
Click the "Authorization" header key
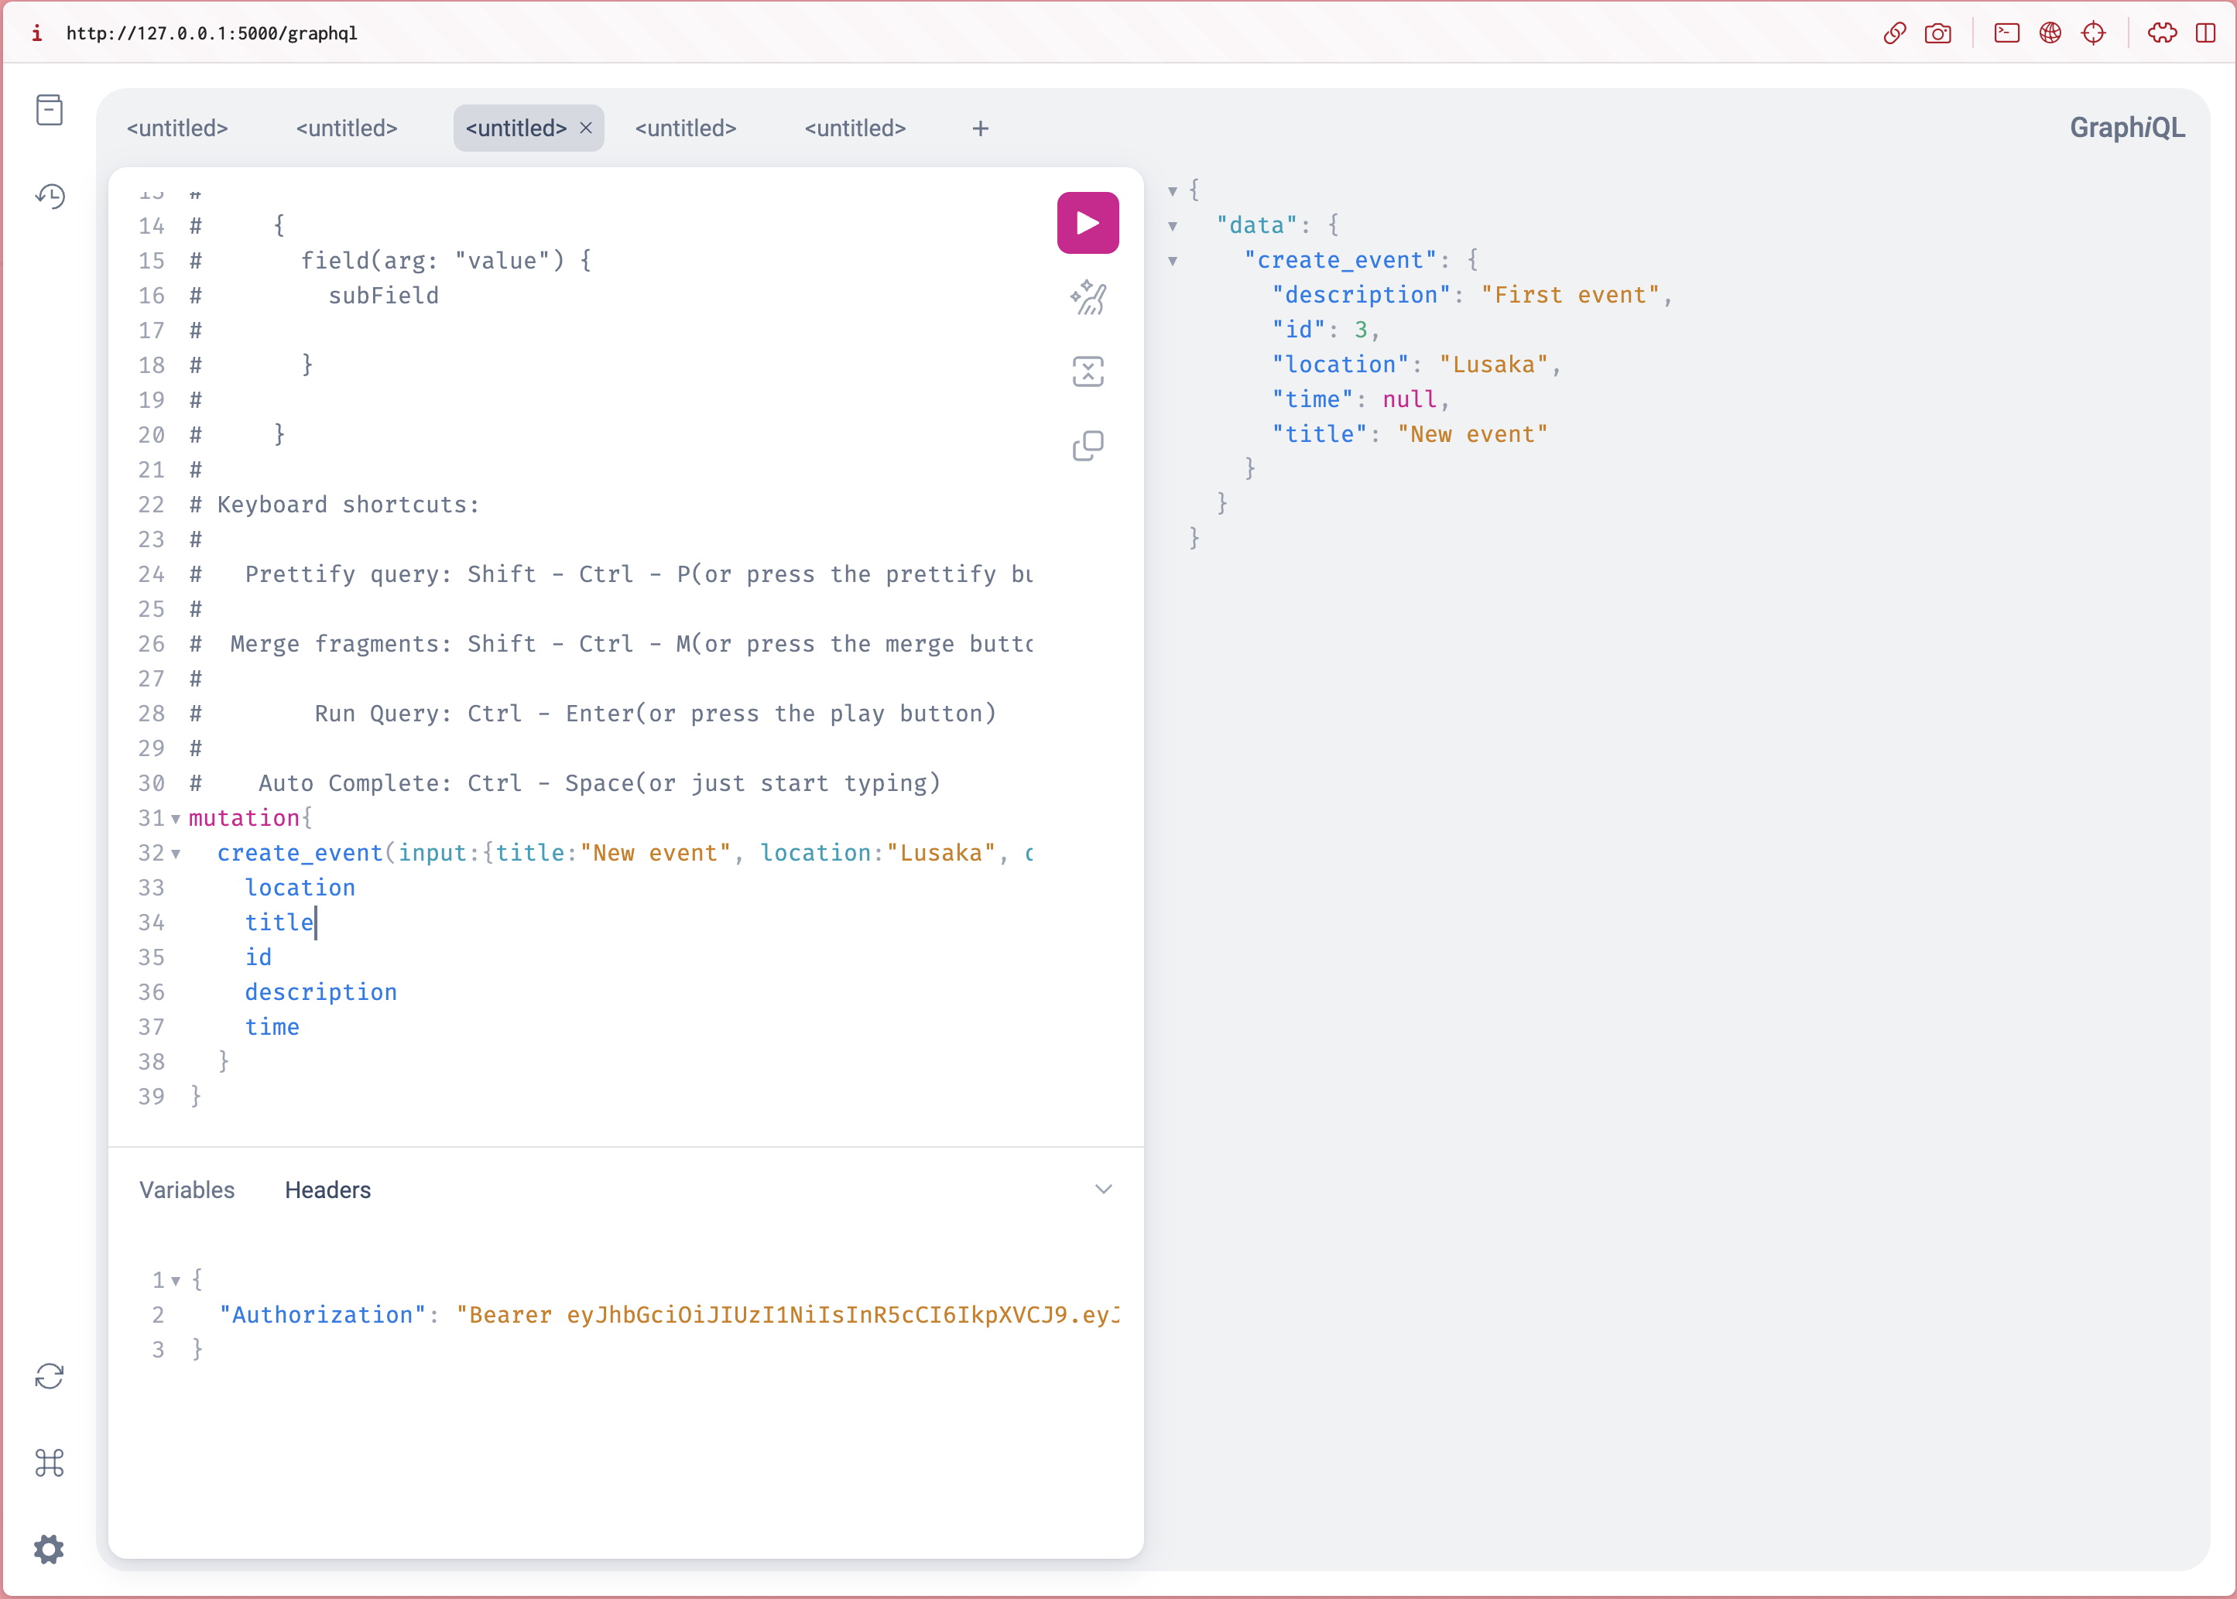322,1314
